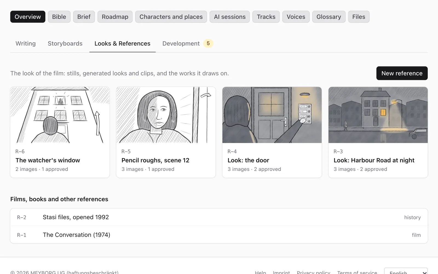Click the title The watcher's window
The image size is (438, 274).
coord(48,160)
